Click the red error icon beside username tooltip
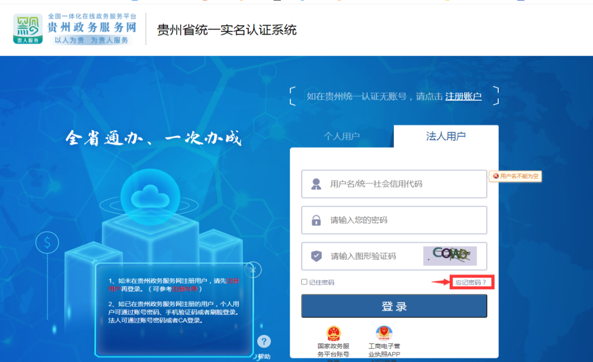Screen dimensions: 593x362 pos(496,176)
